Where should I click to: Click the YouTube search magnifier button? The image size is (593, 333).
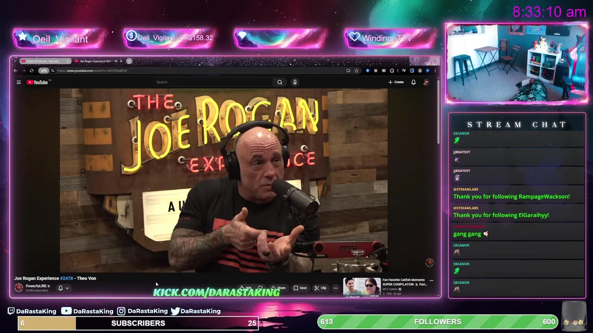click(x=279, y=82)
